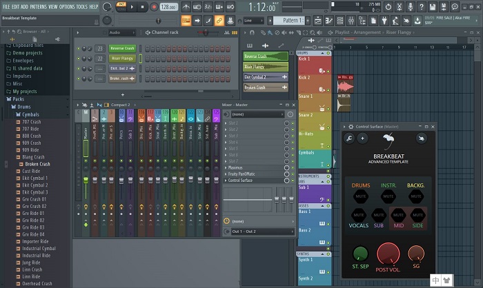Open the Channel rack view icon

pyautogui.click(x=339, y=21)
